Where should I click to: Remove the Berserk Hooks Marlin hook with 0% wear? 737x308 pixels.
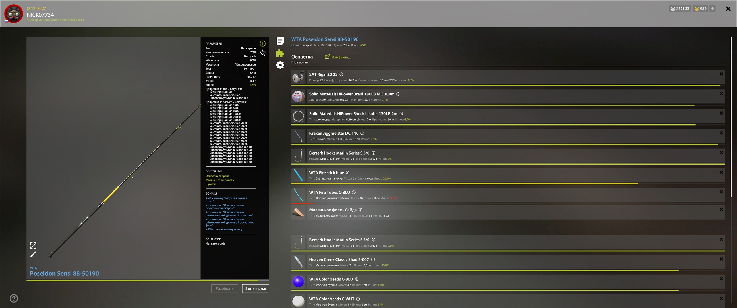click(721, 153)
